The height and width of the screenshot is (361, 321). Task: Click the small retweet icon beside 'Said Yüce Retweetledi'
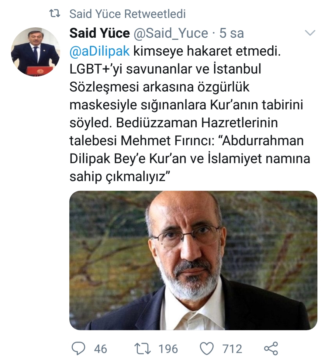pos(55,14)
